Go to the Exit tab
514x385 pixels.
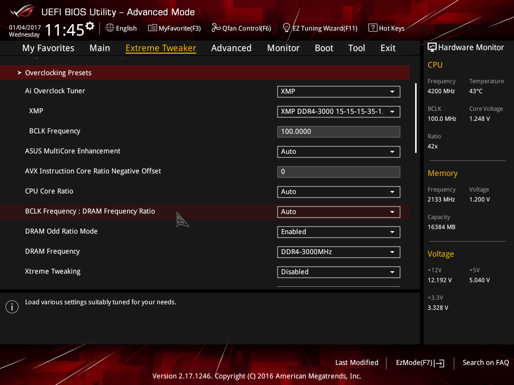[388, 48]
